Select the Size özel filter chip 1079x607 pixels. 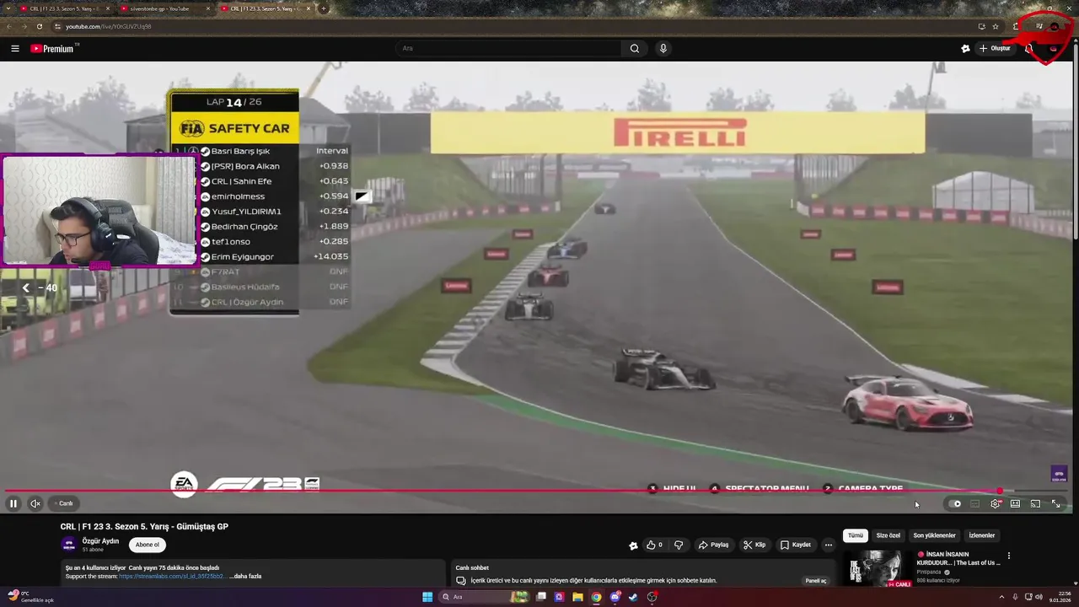888,535
